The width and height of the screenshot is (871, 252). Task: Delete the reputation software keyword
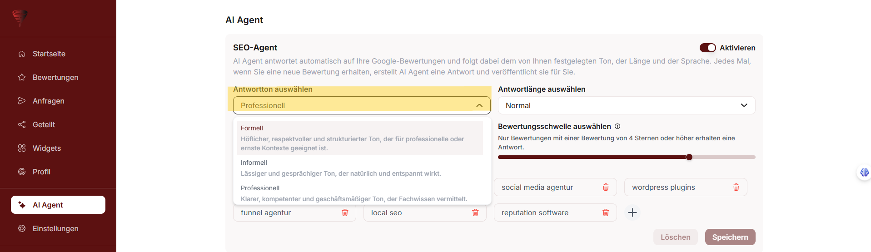click(605, 212)
